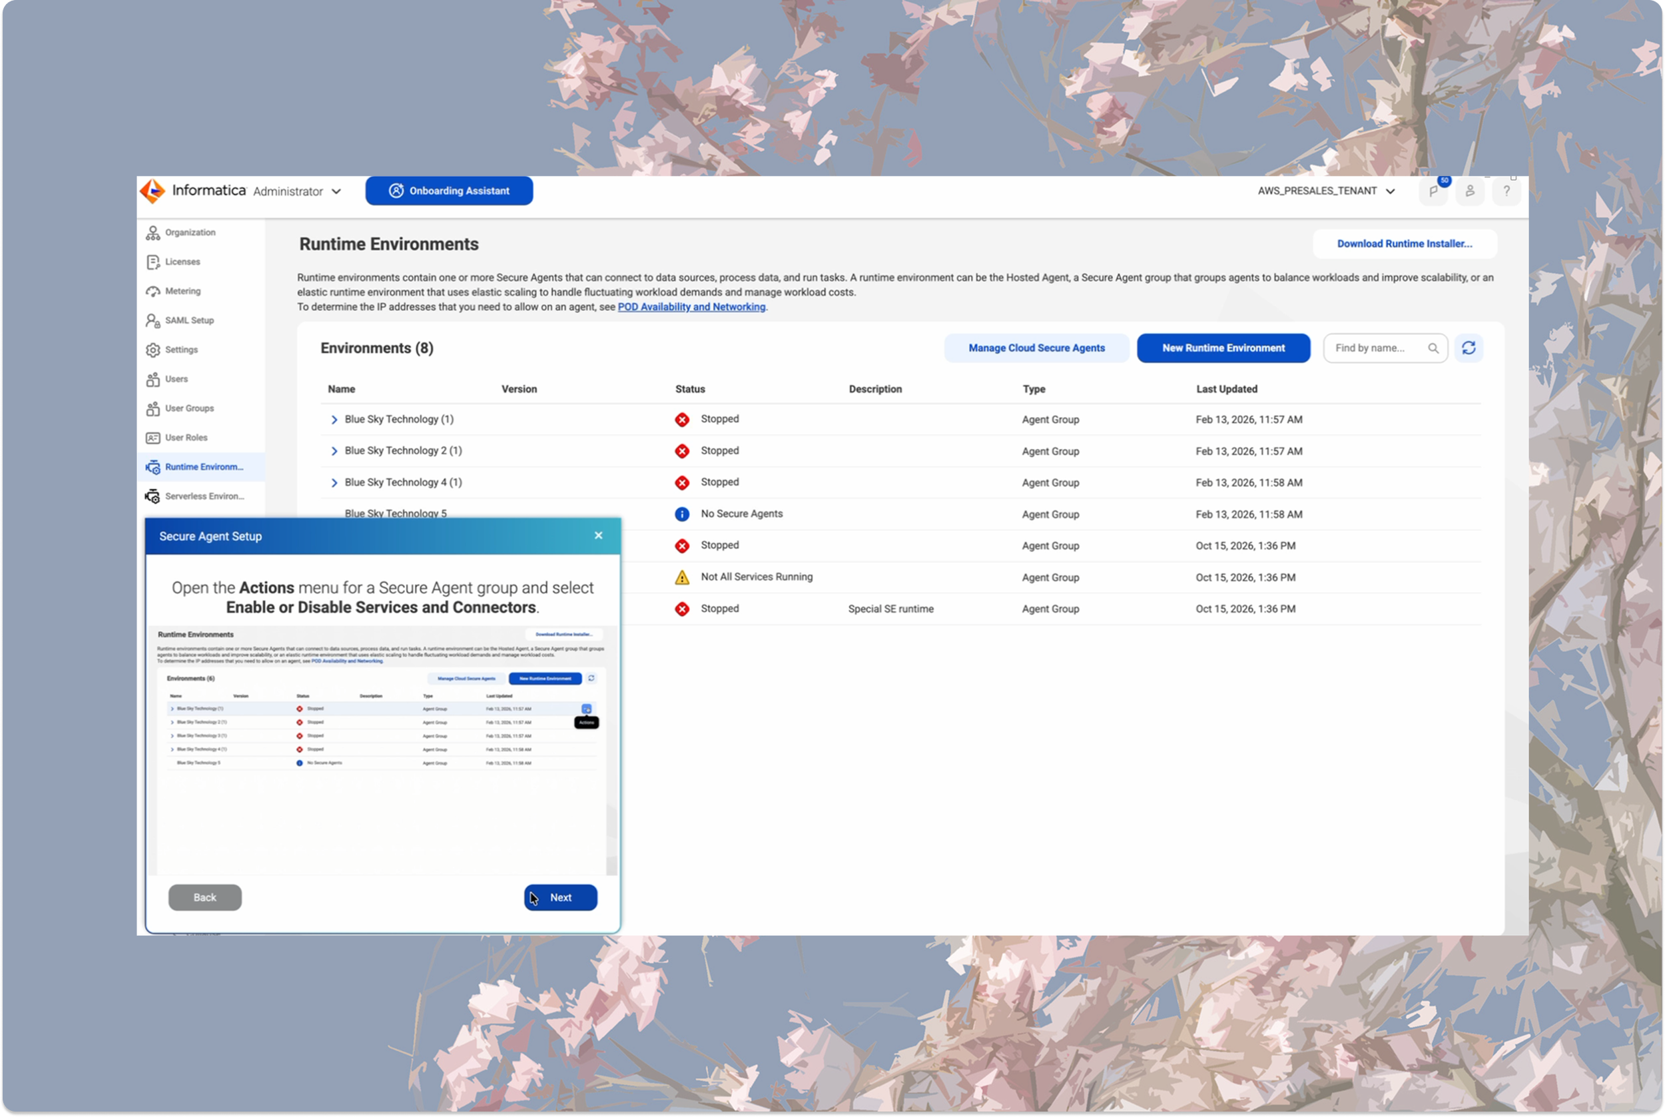Open the Administrator service dropdown
This screenshot has height=1117, width=1665.
tap(297, 192)
